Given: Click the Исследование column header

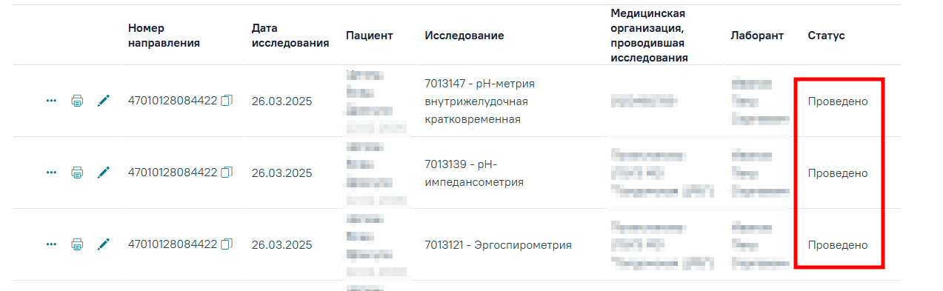Looking at the screenshot, I should pos(464,36).
